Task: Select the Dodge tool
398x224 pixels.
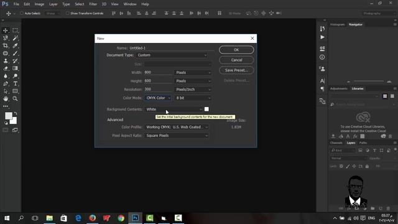Action: coord(15,76)
